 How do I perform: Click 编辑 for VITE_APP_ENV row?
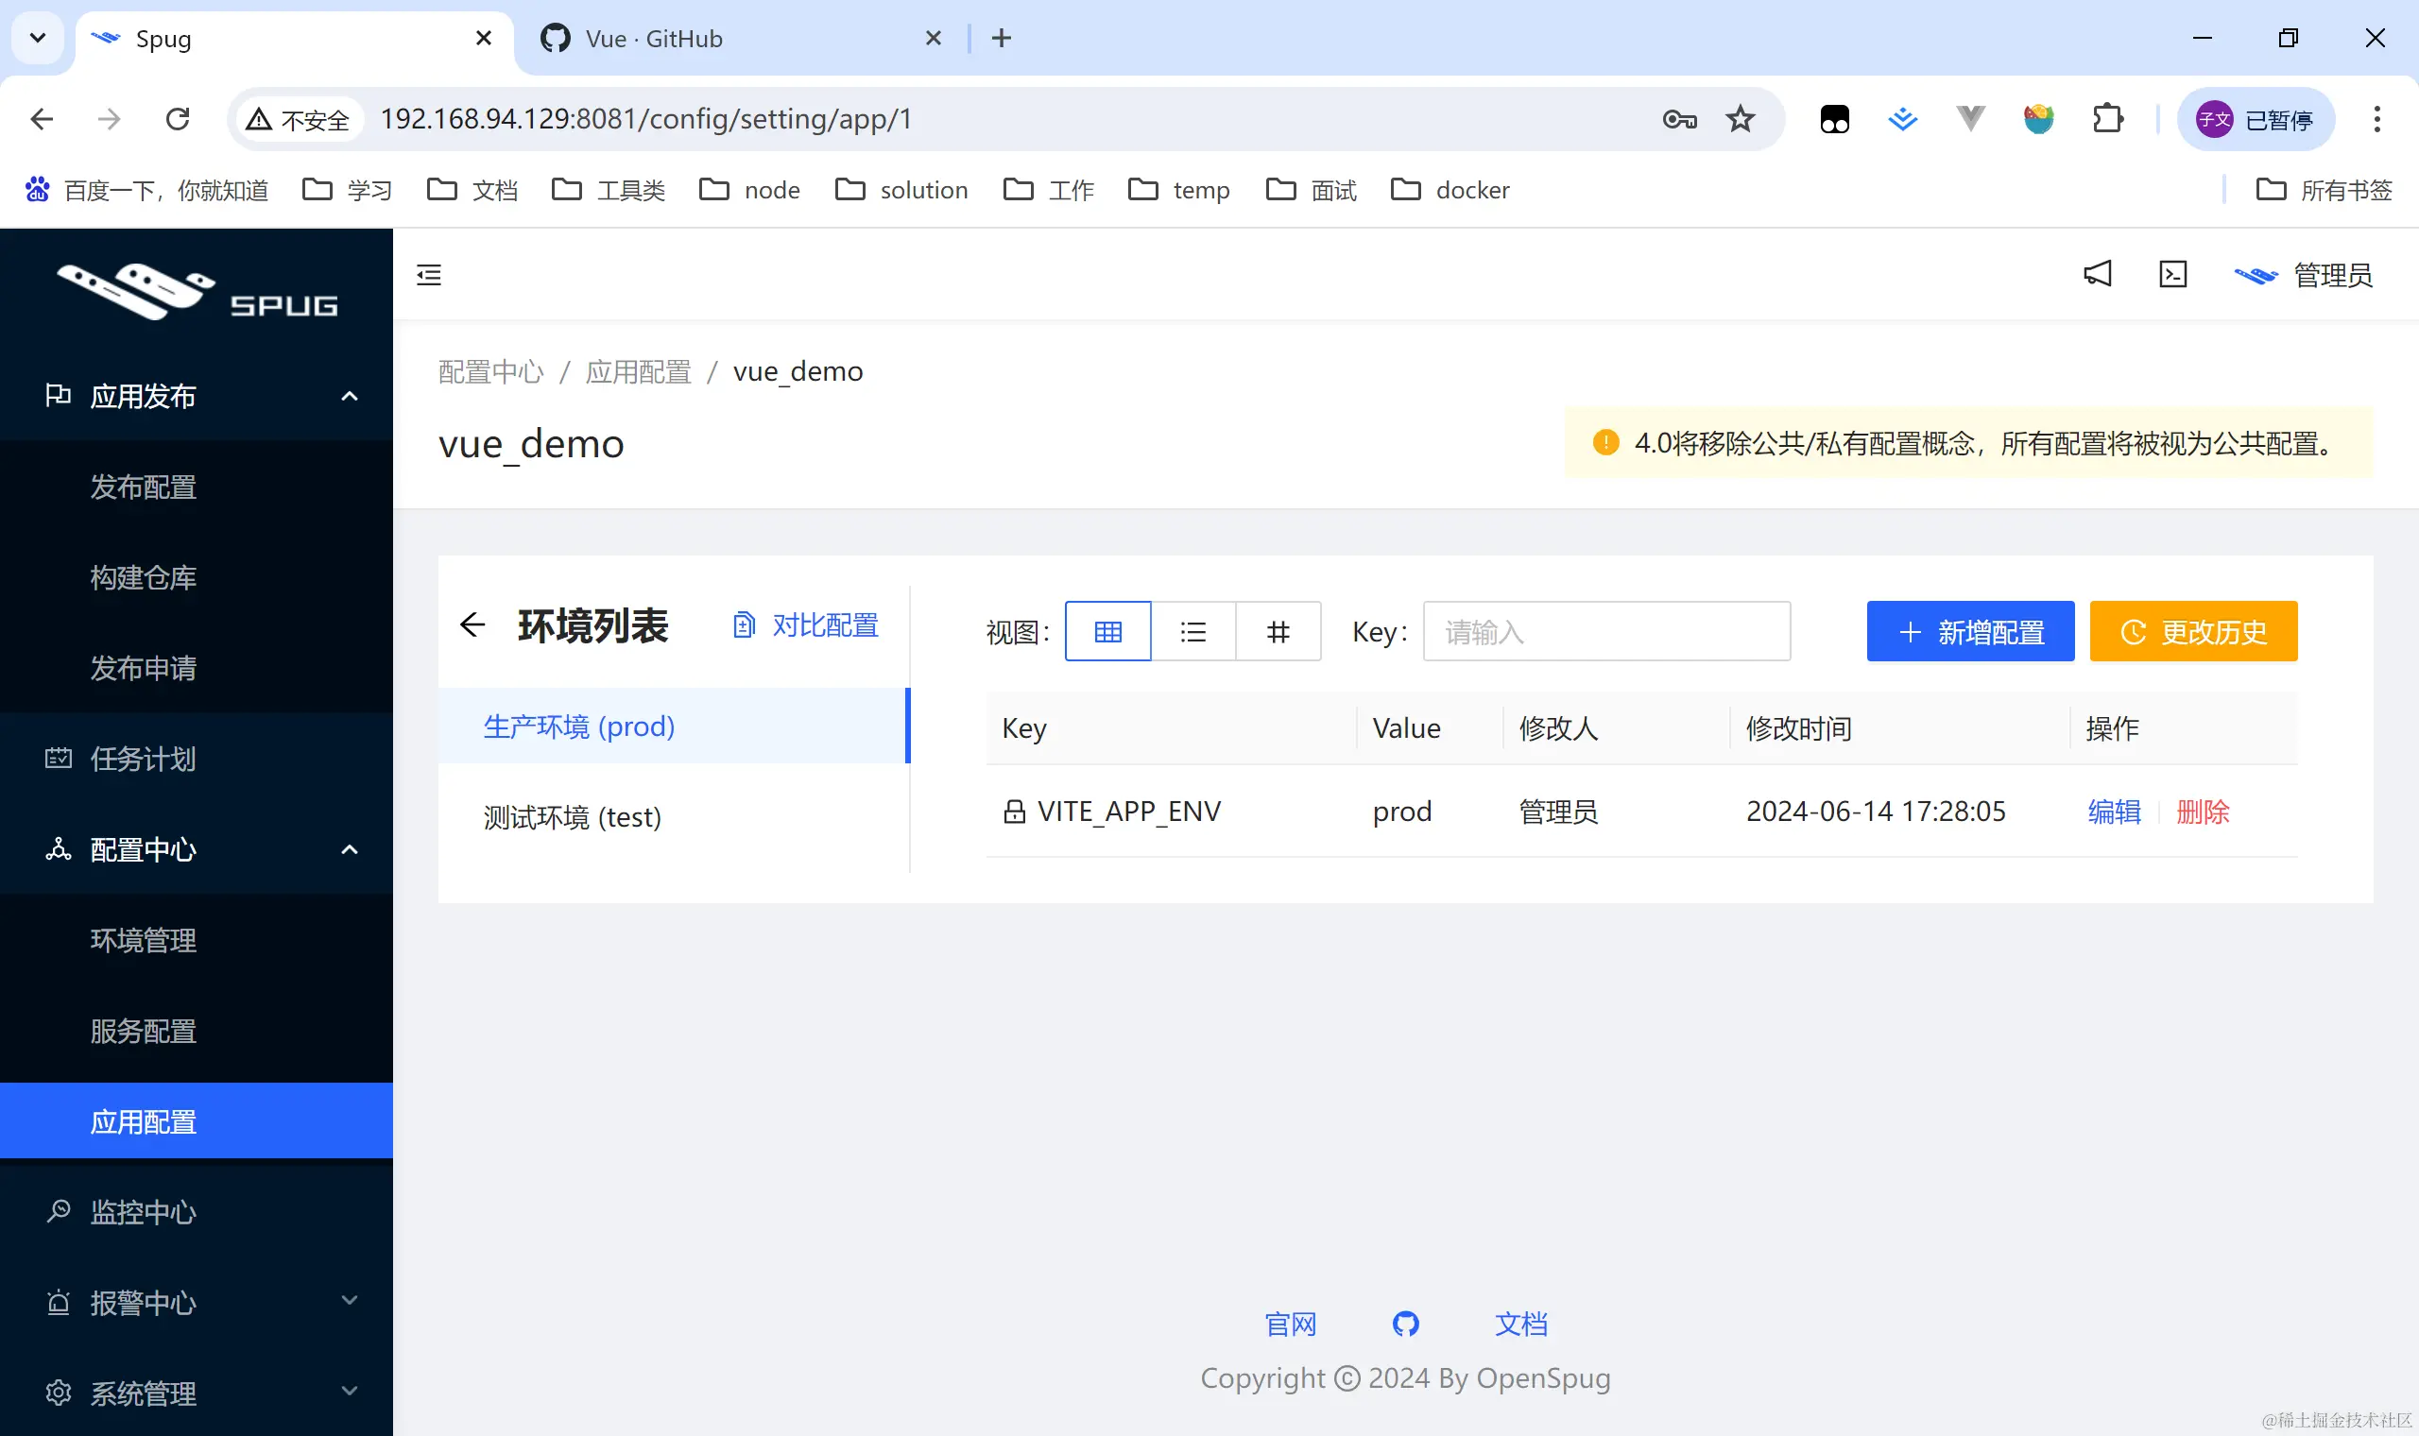[x=2114, y=811]
